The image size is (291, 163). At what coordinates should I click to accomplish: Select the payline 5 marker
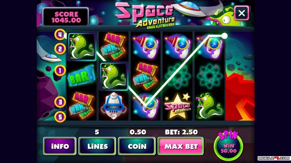point(60,117)
